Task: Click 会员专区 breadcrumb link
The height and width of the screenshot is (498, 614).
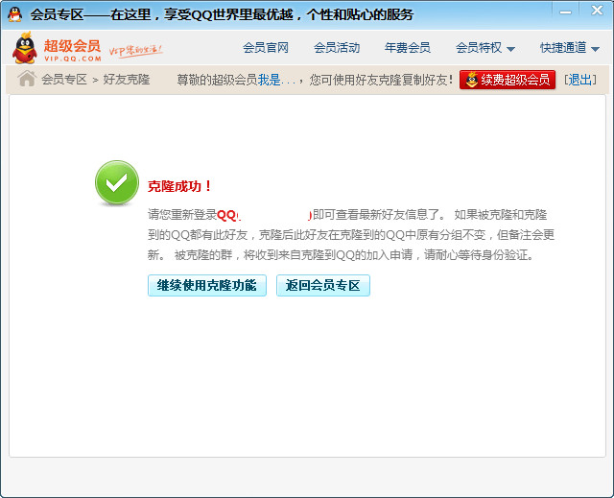Action: tap(63, 80)
